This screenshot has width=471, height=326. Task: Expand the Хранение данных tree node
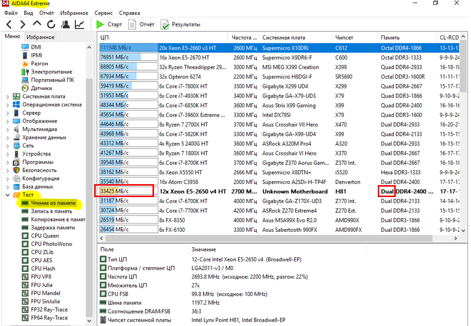[7, 137]
